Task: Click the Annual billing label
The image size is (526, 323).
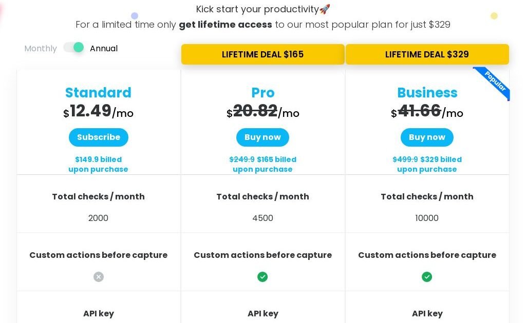Action: [104, 49]
